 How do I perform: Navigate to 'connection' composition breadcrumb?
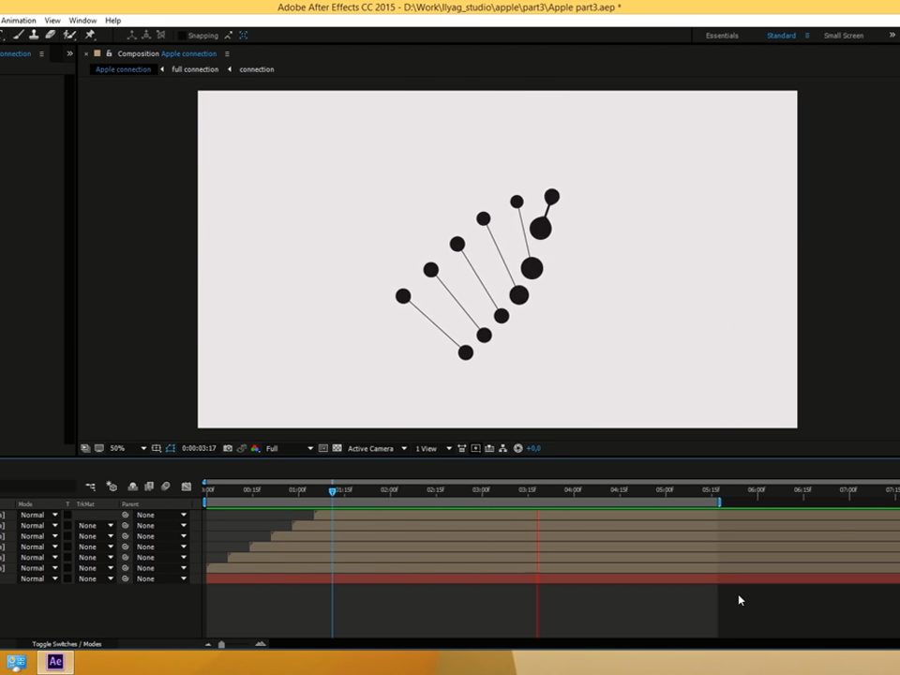point(257,69)
